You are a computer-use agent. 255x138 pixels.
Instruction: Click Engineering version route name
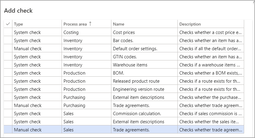tap(139, 89)
